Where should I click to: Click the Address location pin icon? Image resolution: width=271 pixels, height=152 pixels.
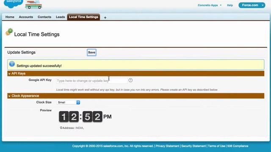61,128
